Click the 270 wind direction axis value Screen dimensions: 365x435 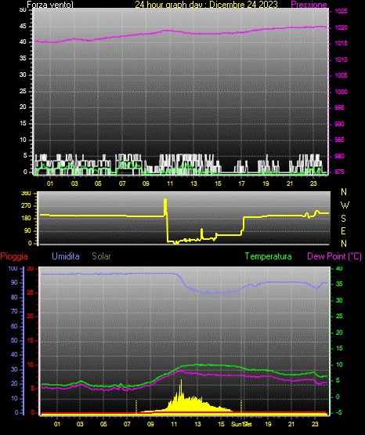[x=27, y=206]
